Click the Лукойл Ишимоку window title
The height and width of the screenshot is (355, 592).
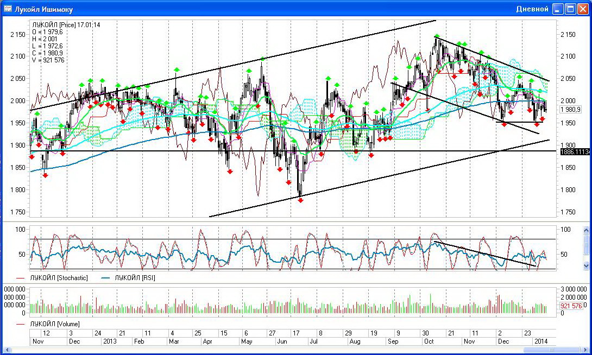43,9
